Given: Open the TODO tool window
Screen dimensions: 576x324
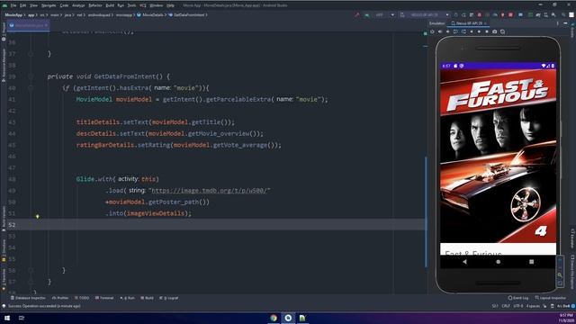Looking at the screenshot, I should [82, 298].
